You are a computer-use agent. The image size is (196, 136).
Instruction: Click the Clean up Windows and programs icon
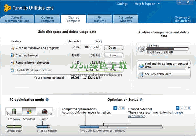(x=12, y=48)
